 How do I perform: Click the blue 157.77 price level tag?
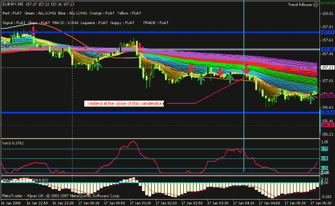pyautogui.click(x=327, y=33)
